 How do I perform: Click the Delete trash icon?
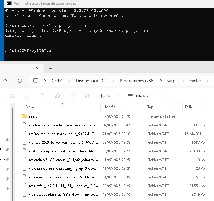(87, 96)
